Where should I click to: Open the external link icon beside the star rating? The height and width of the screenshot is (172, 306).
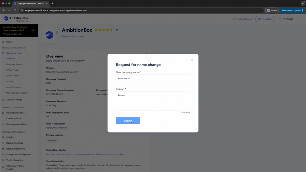(x=117, y=30)
